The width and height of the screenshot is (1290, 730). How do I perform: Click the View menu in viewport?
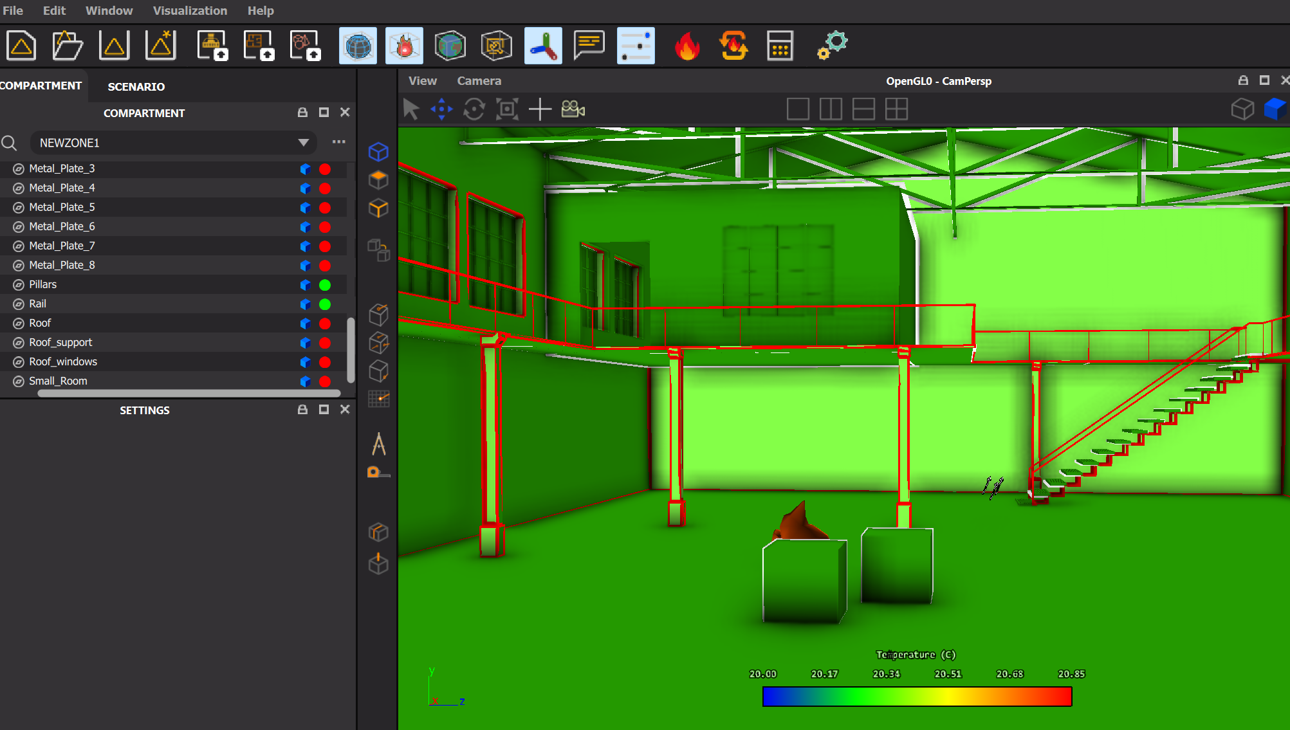click(422, 81)
